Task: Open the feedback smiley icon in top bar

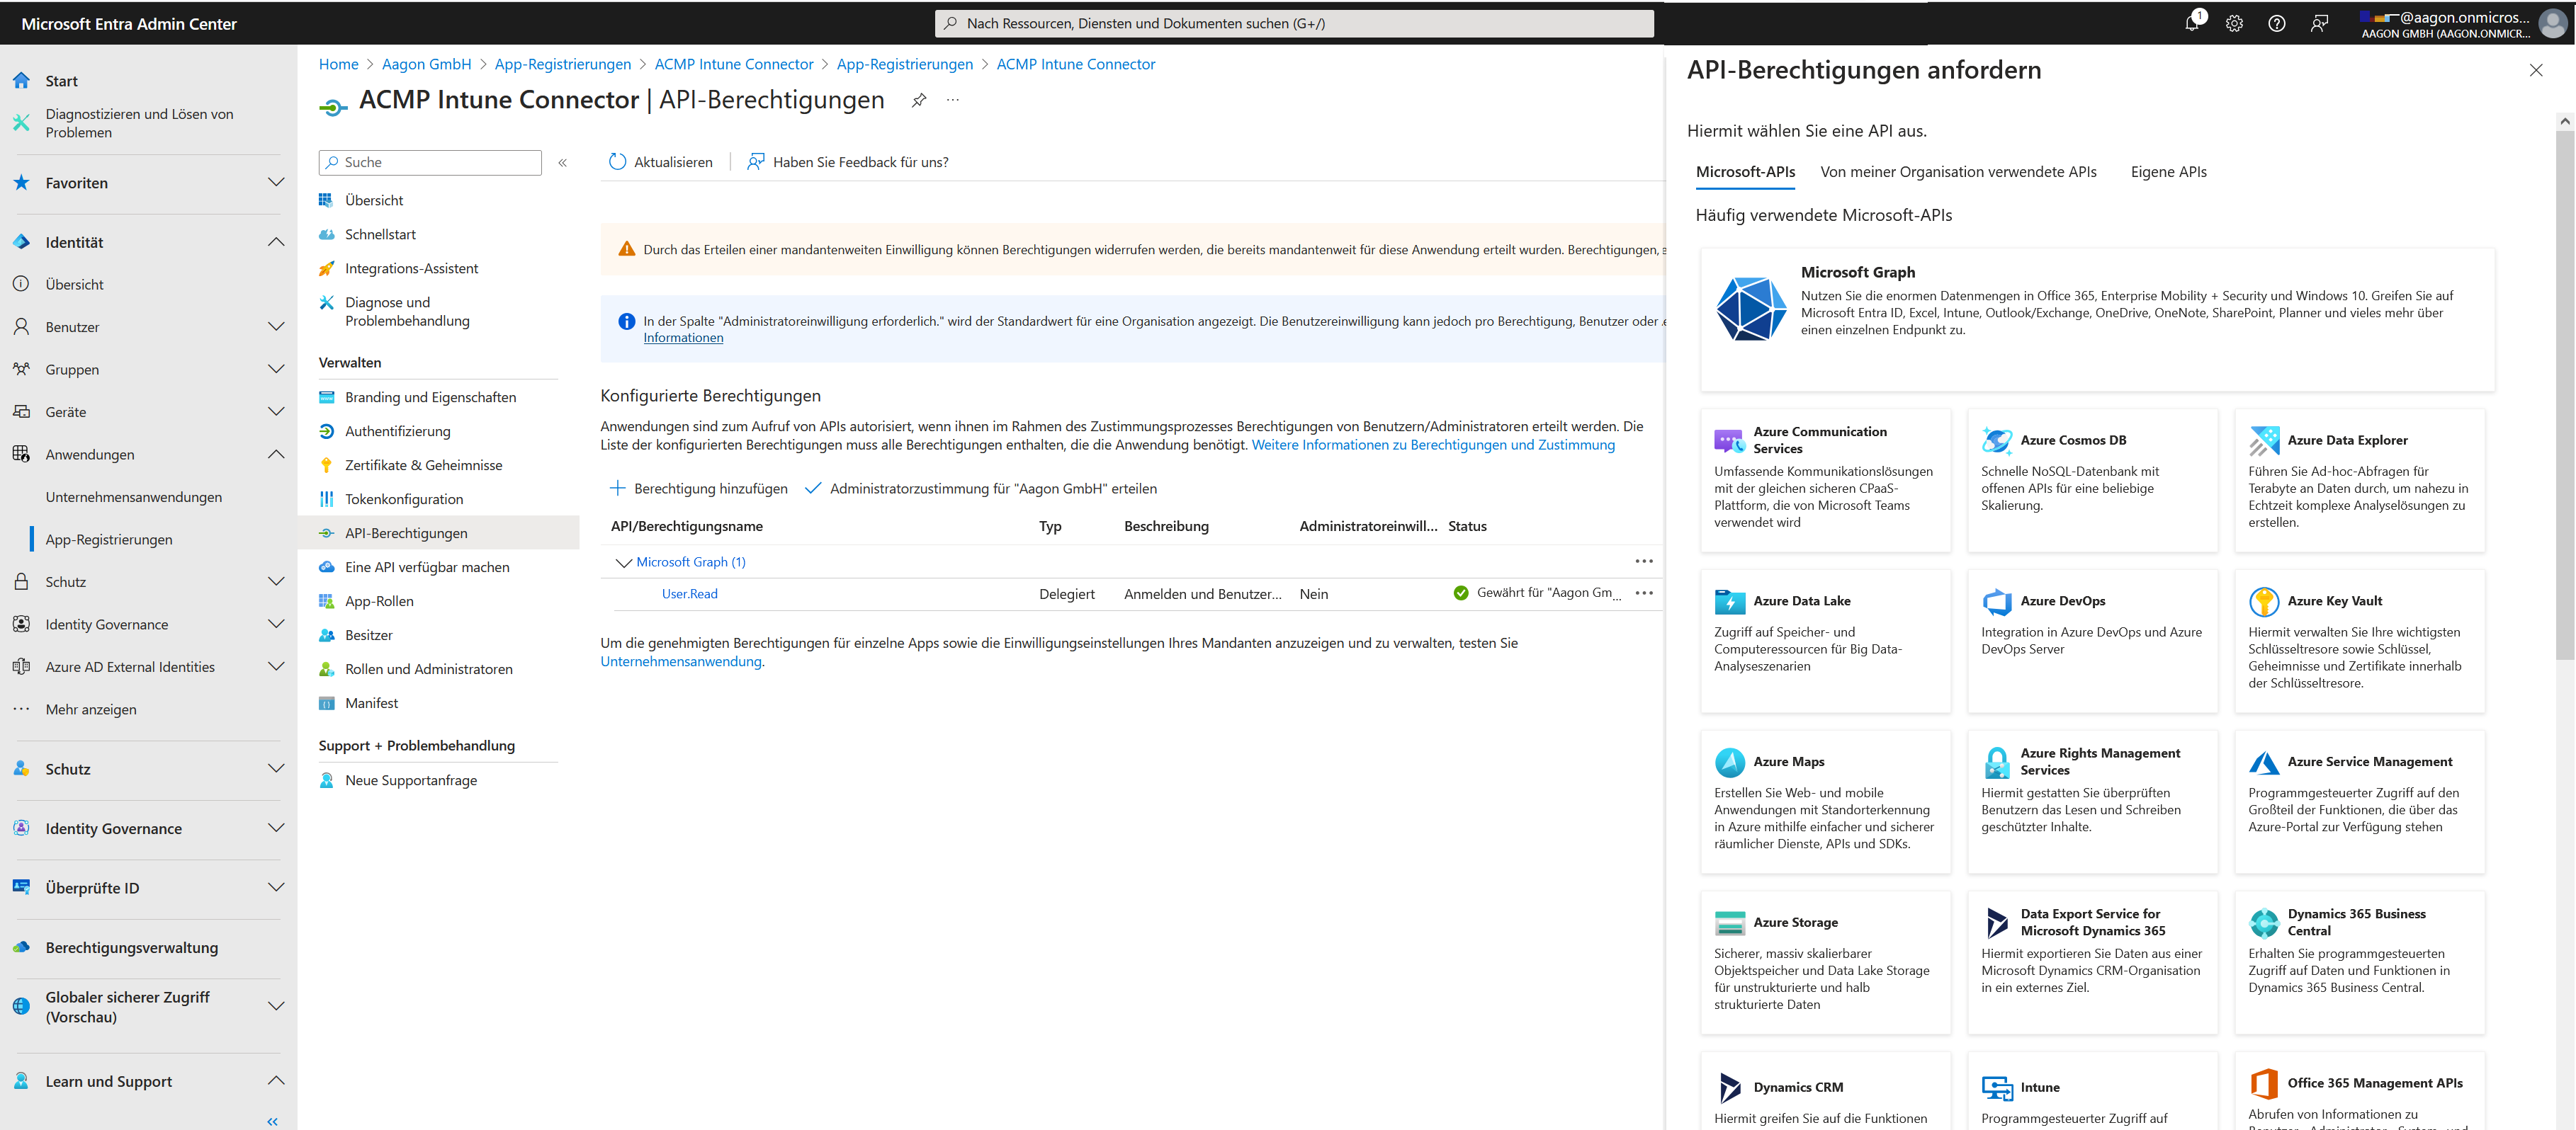Action: (x=2320, y=23)
